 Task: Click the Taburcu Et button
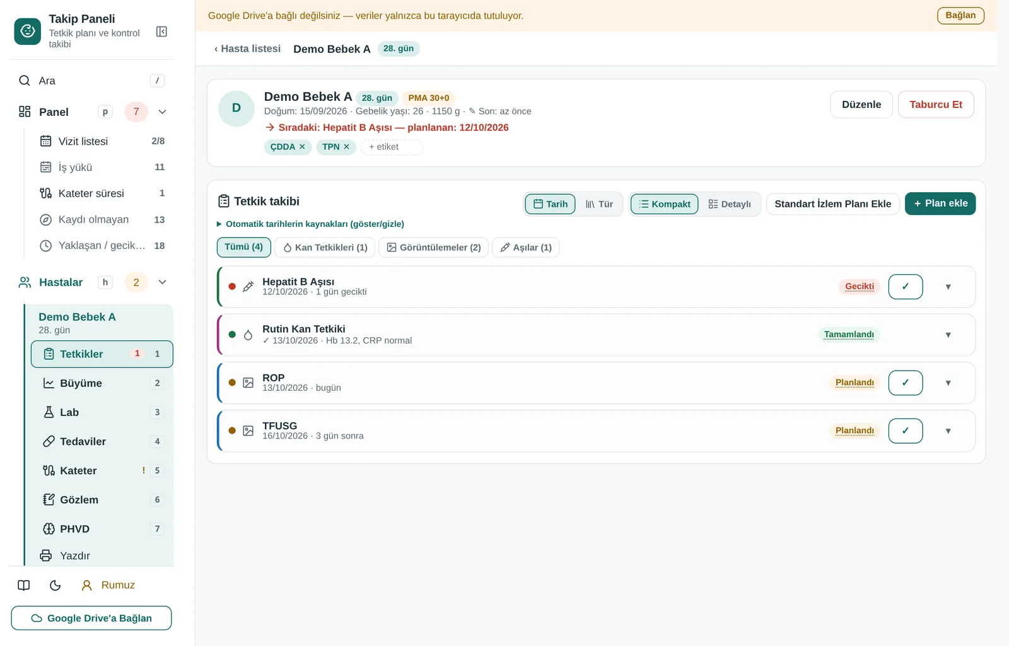936,105
